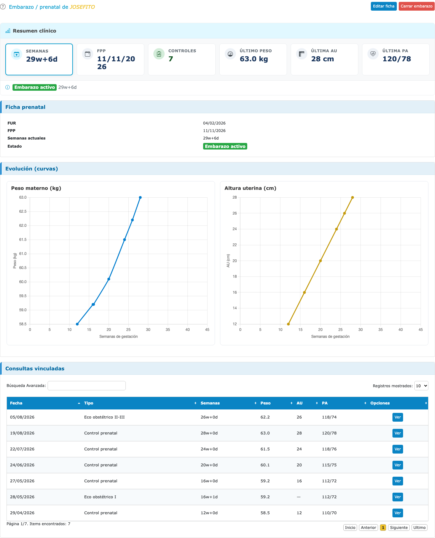The height and width of the screenshot is (538, 435).
Task: Select page 1 in pagination
Action: pyautogui.click(x=383, y=528)
